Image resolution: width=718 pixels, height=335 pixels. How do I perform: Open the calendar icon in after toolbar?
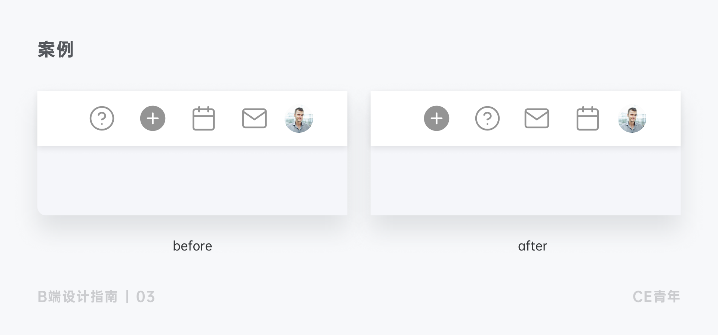pos(587,119)
